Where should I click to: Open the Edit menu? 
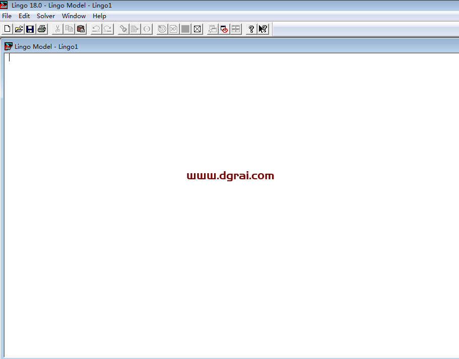(x=24, y=16)
